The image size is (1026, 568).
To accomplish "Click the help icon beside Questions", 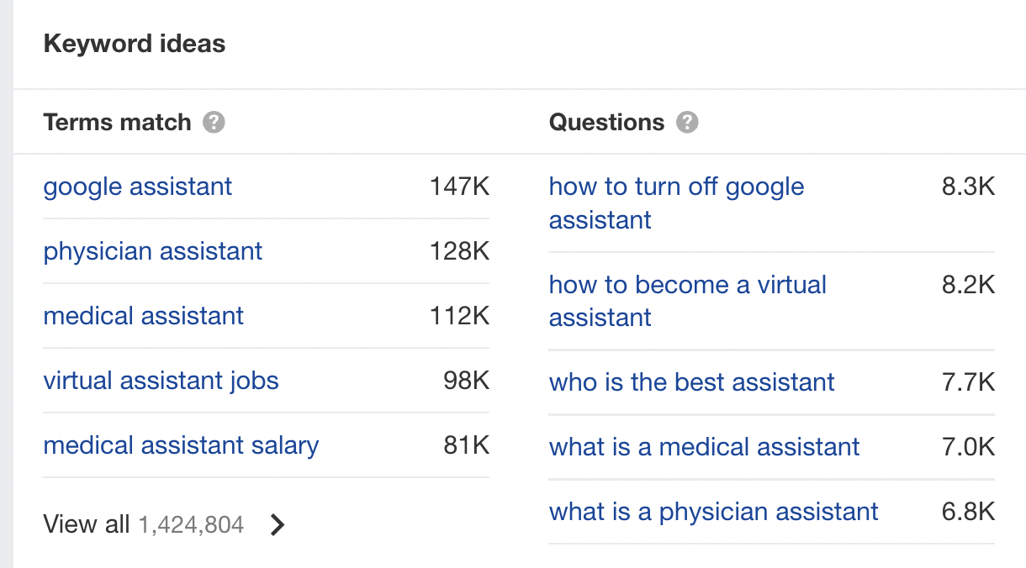I will (x=687, y=123).
